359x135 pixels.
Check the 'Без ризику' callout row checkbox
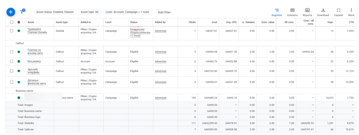[11, 62]
